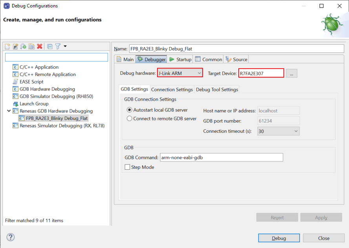Click the New prototype configuration icon

(15, 46)
